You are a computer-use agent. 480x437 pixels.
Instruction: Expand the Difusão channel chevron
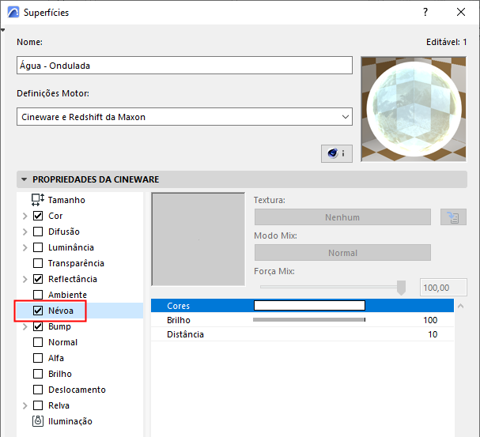pos(25,232)
